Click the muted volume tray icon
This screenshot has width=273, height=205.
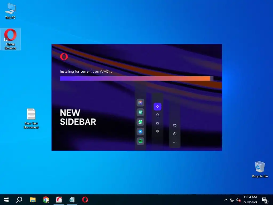pyautogui.click(x=238, y=200)
